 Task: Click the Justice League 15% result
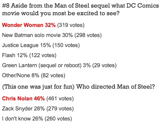[x=41, y=45]
